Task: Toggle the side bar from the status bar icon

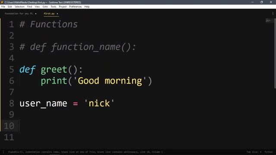Action: 3,152
